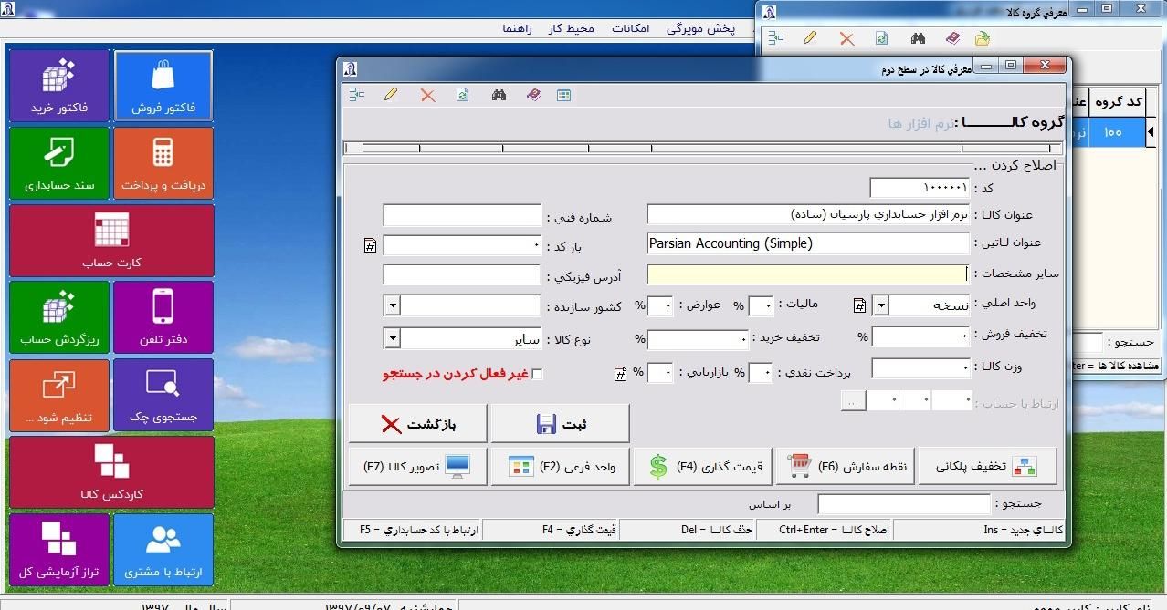Click the help book icon in معرفی گروه کالا window
Viewport: 1167px width, 610px height.
click(x=952, y=38)
